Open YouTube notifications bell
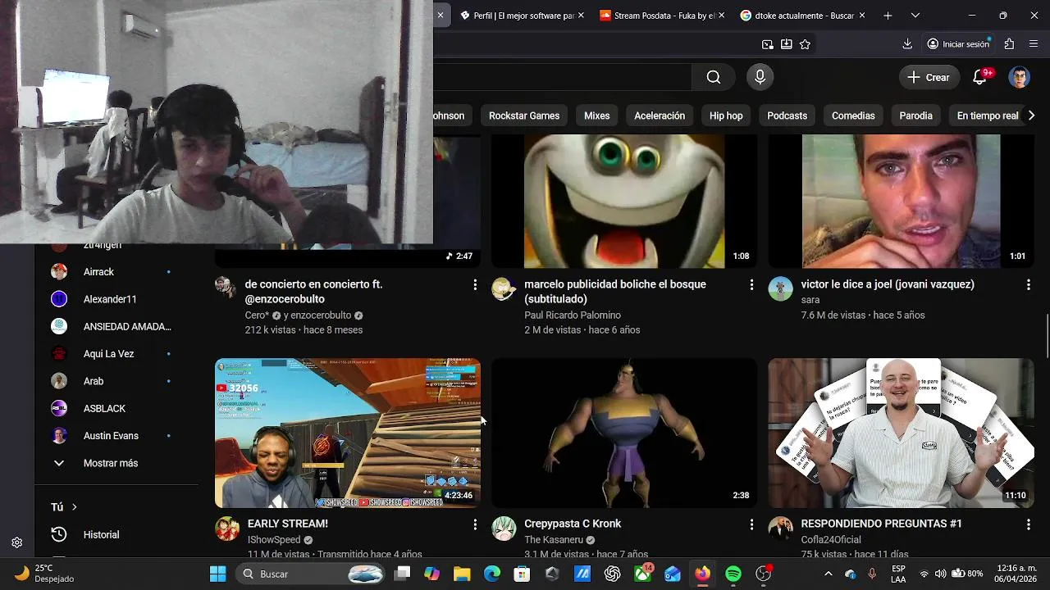Image resolution: width=1050 pixels, height=590 pixels. [979, 77]
